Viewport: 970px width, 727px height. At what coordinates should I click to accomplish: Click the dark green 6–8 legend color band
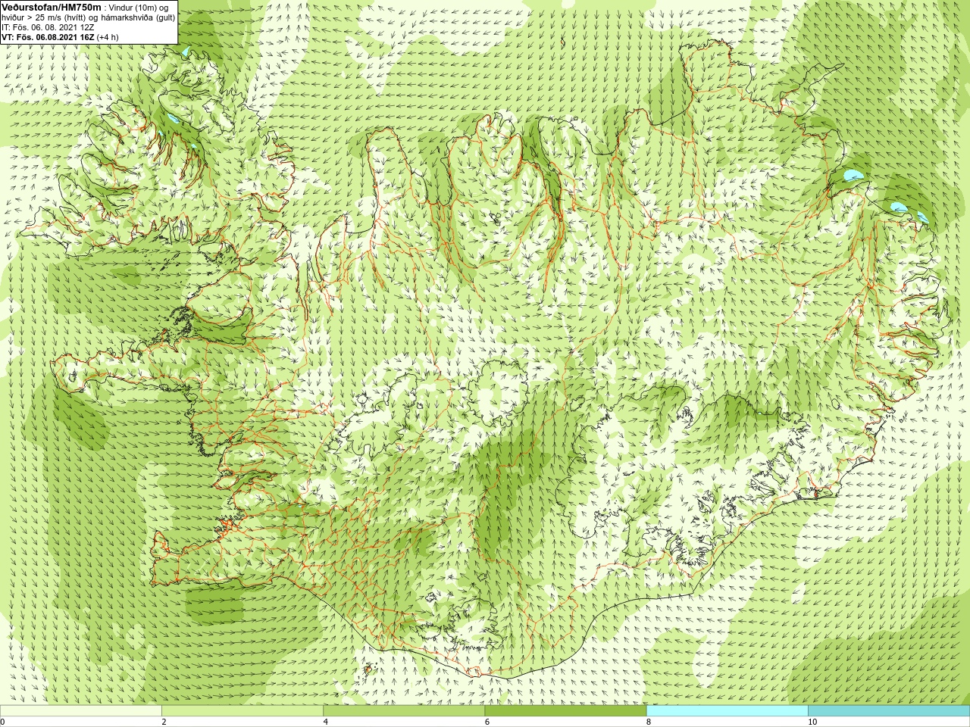click(565, 711)
